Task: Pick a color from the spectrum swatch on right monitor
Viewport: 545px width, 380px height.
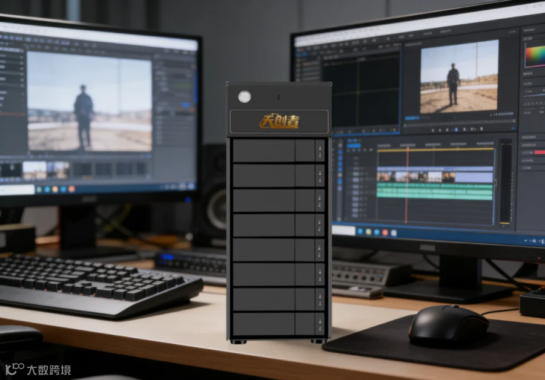Action: click(535, 56)
